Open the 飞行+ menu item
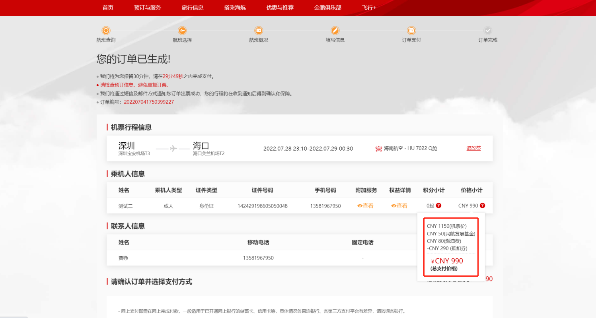Screen dimensions: 596x318 pos(369,8)
